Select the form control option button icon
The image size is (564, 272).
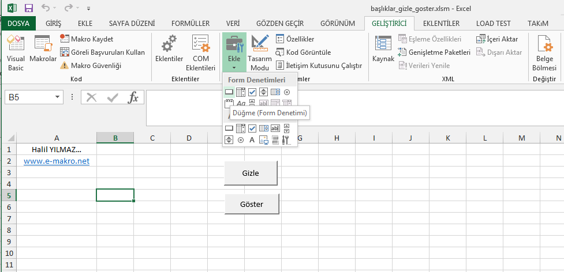point(286,92)
